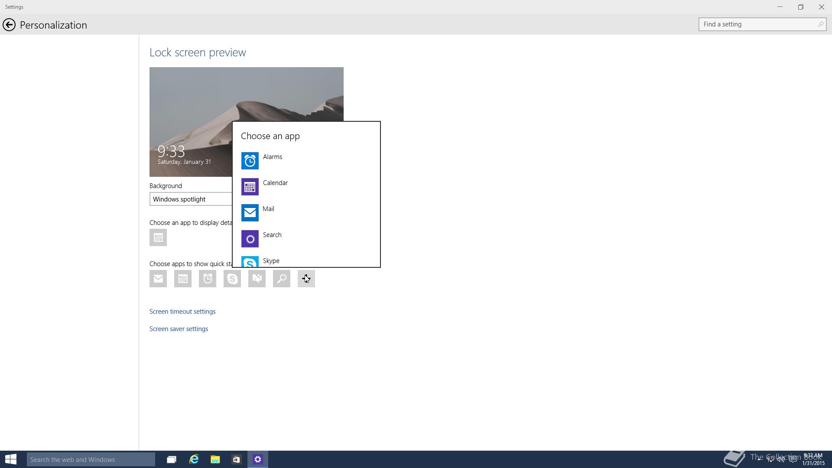
Task: Open Screen saver settings link
Action: (x=179, y=329)
